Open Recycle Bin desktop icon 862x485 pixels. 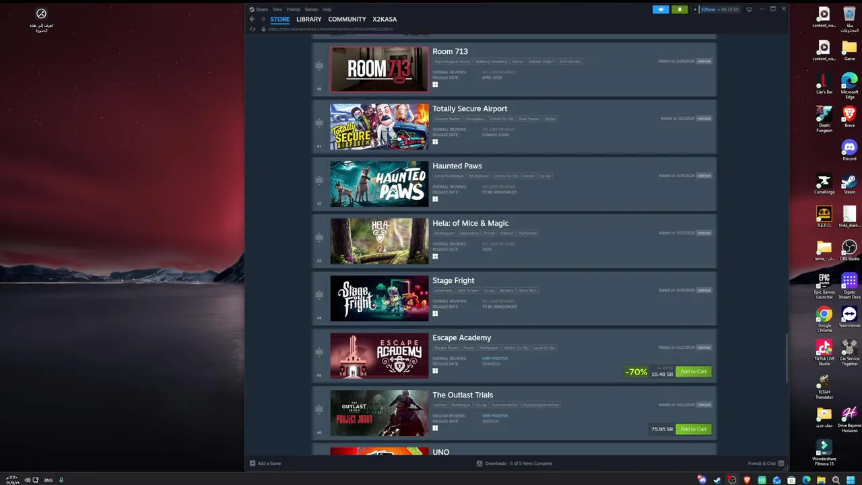[849, 20]
